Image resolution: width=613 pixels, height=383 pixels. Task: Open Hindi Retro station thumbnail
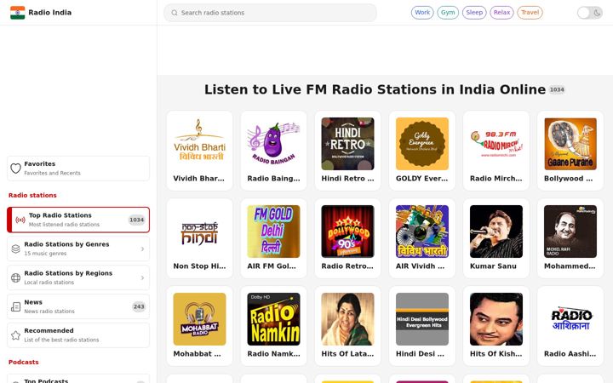(x=347, y=144)
